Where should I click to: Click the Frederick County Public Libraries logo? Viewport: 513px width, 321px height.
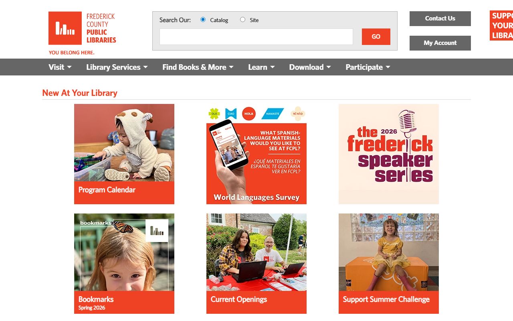click(x=82, y=33)
